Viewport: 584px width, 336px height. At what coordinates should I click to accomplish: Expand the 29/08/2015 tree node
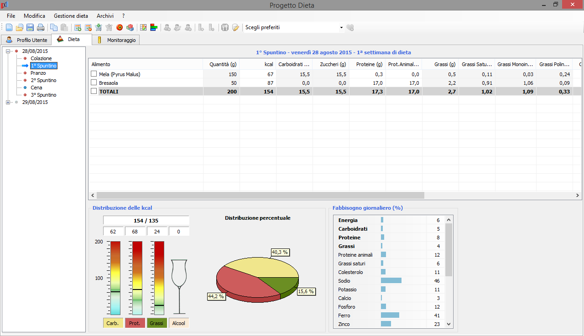(8, 102)
